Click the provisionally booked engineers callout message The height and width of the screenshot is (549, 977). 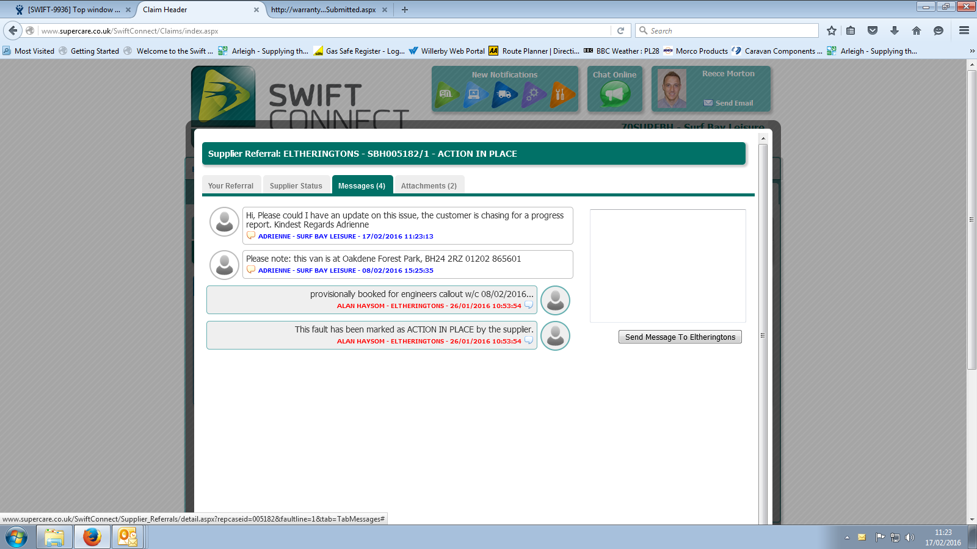click(372, 300)
